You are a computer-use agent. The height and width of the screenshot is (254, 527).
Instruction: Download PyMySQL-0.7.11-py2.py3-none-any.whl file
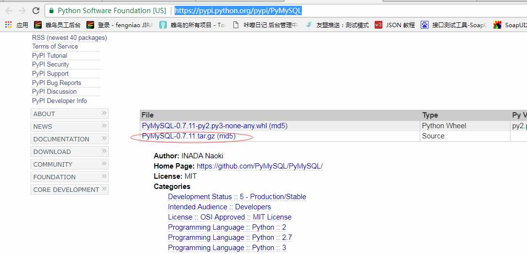tap(204, 126)
